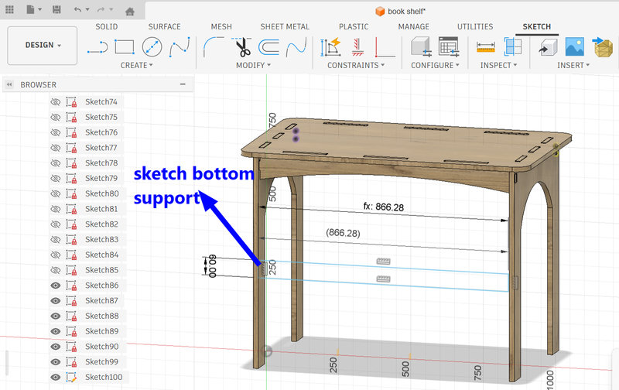Show Sketch74 using its eye icon
The image size is (619, 390).
coord(56,102)
